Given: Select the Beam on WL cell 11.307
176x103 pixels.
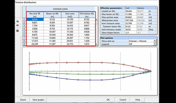Looking at the screenshot, I should [52, 44].
